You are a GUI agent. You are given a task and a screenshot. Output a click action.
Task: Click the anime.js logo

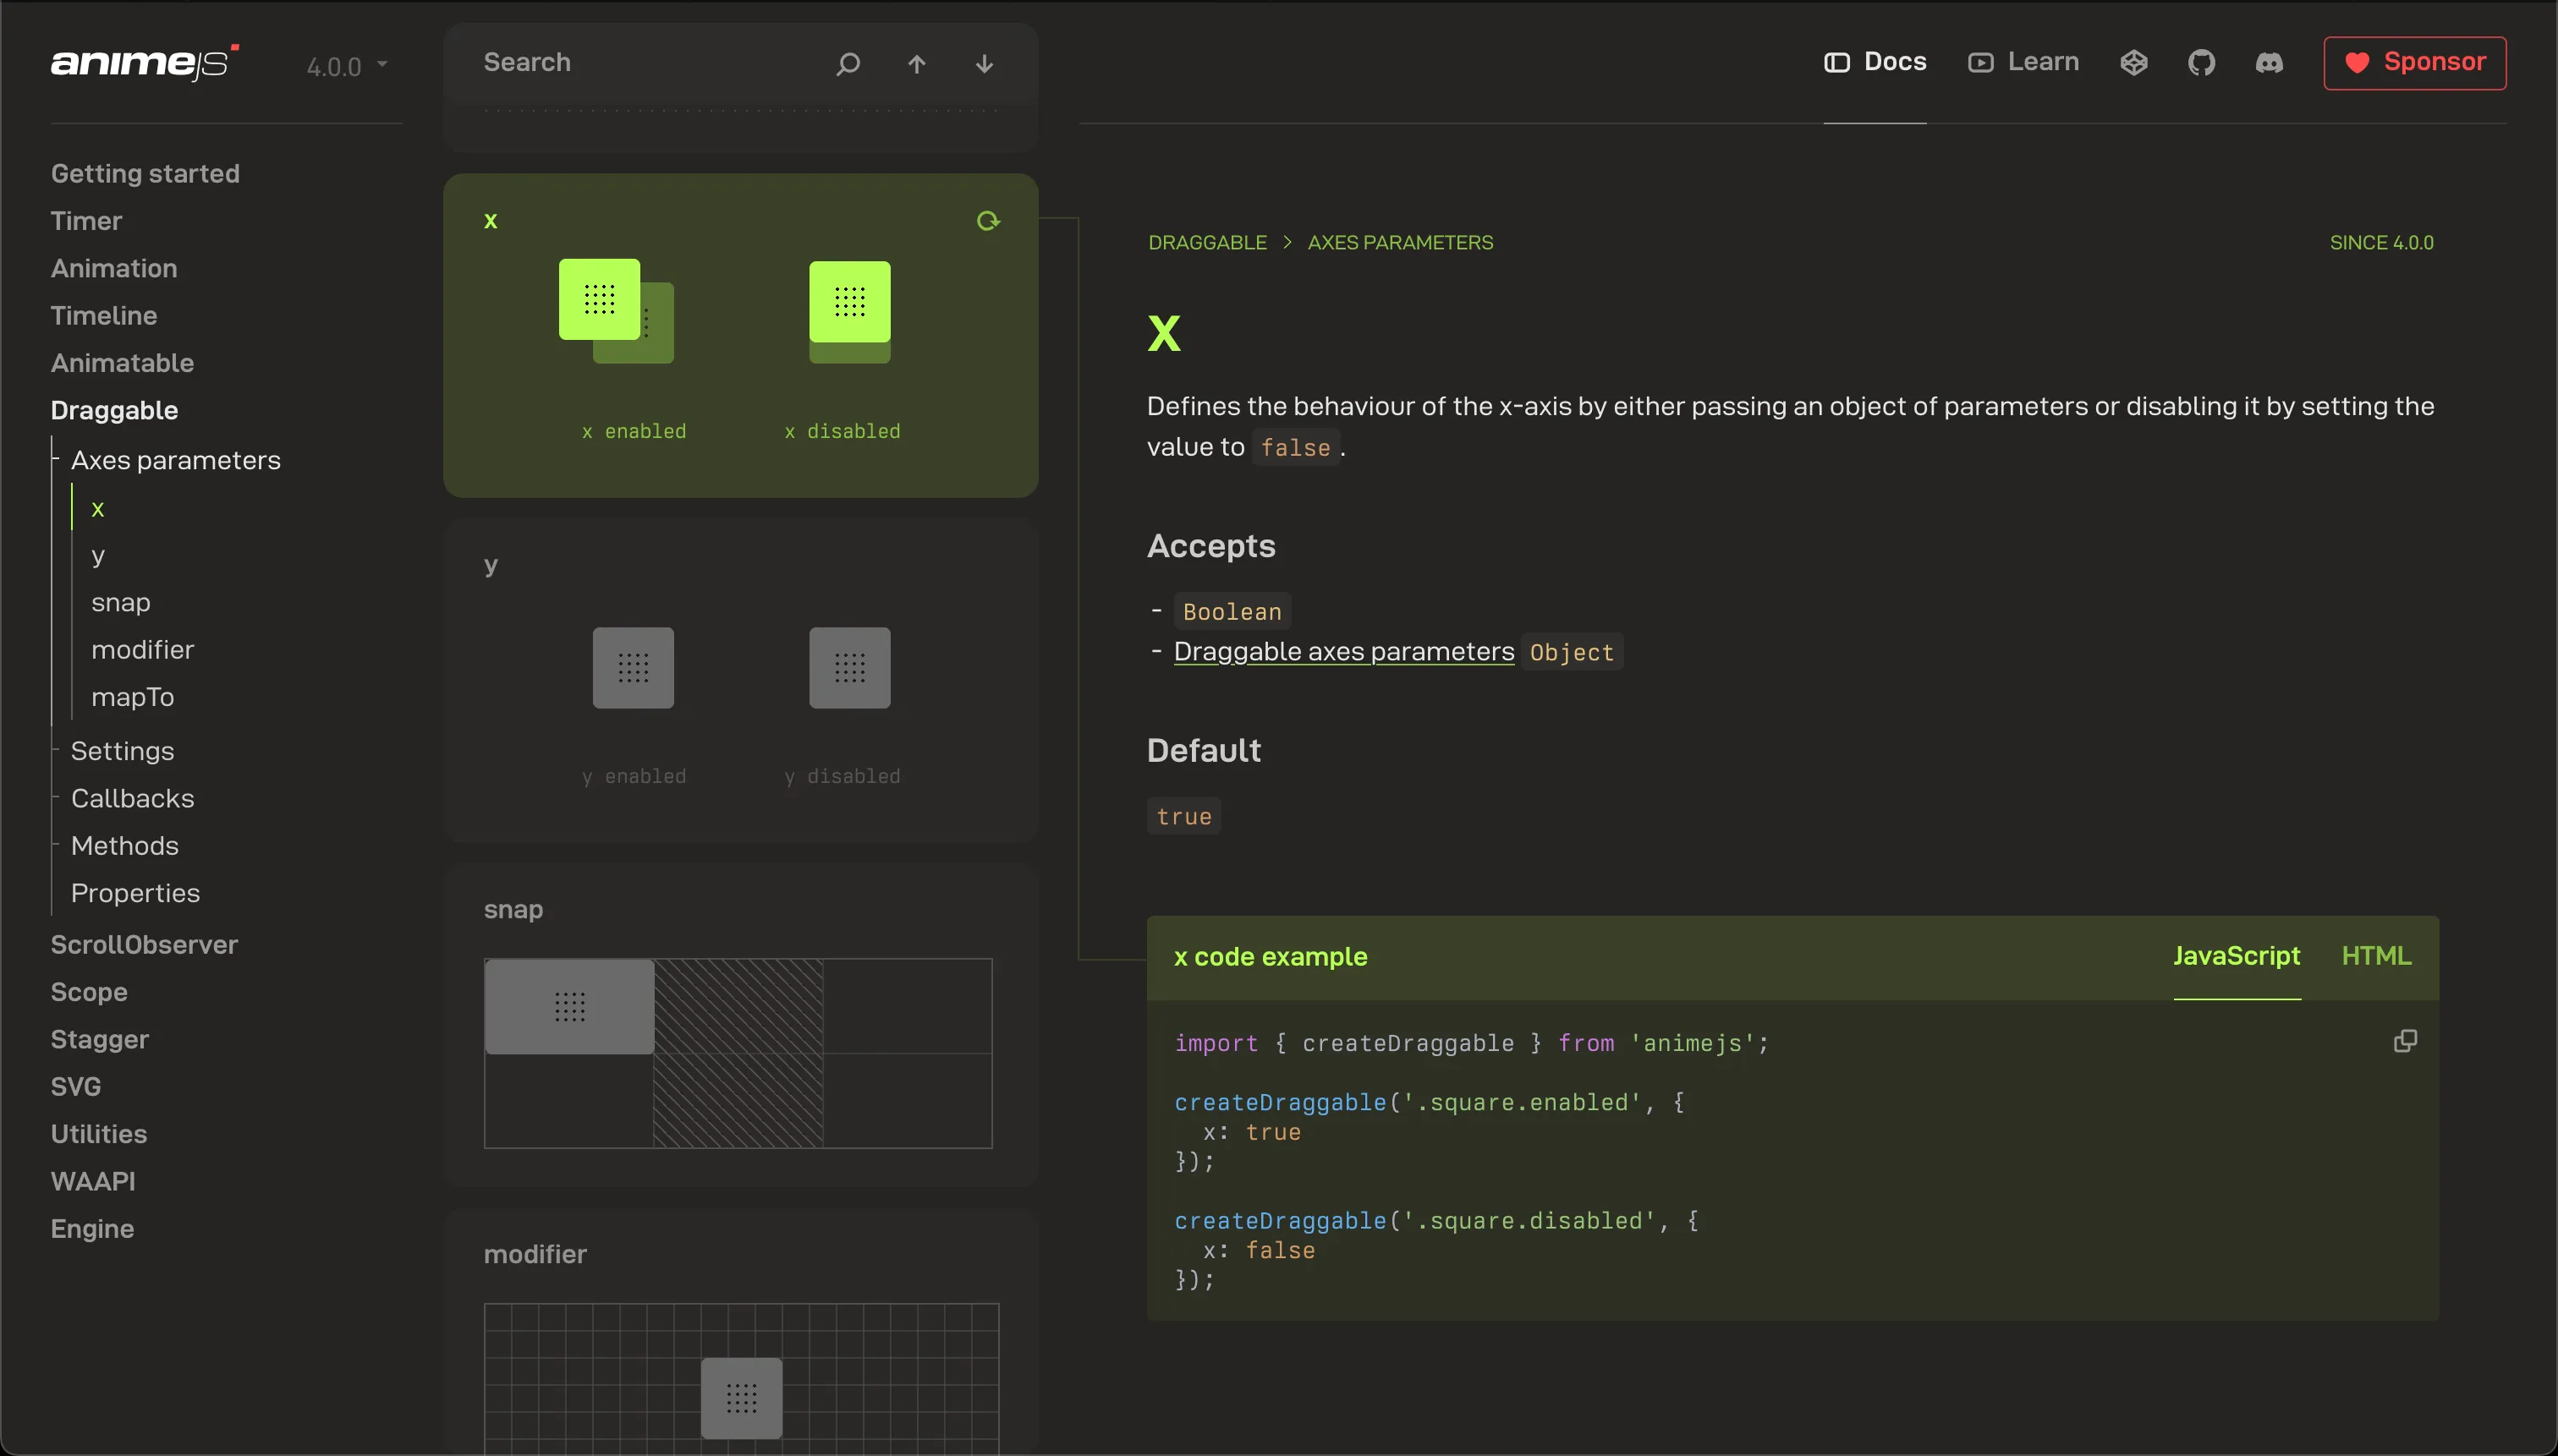[145, 63]
